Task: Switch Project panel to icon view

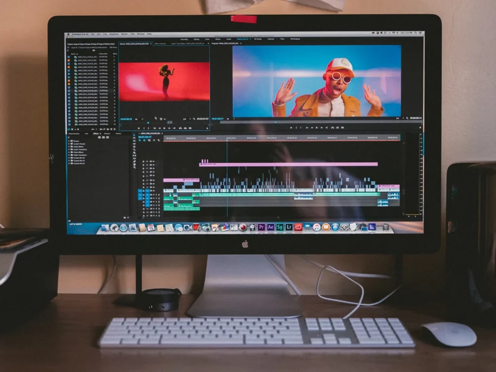Action: click(x=72, y=129)
